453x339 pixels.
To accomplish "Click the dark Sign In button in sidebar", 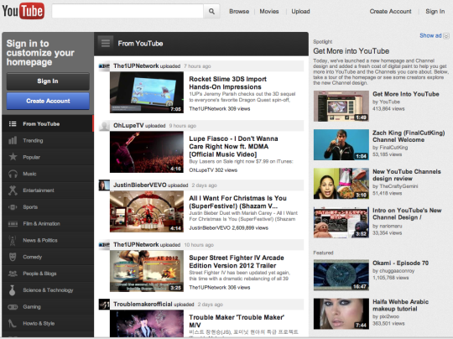I will coord(48,81).
